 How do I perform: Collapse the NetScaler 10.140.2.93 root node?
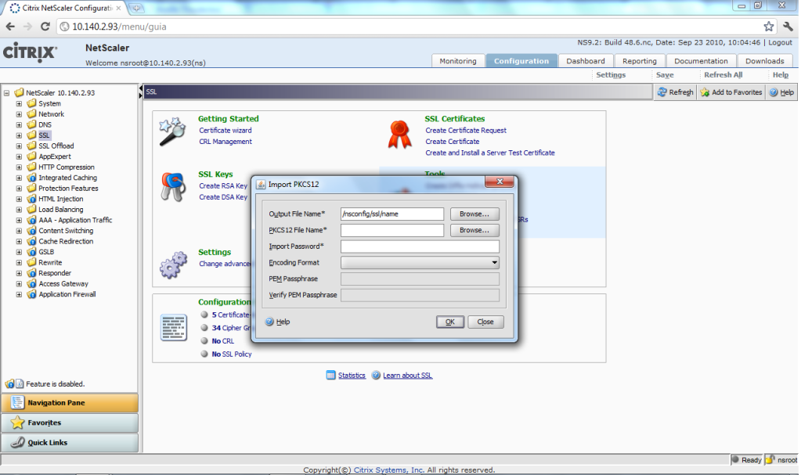(6, 93)
